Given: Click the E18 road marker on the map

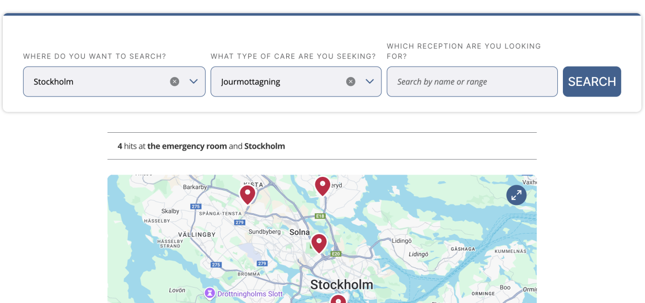Looking at the screenshot, I should [x=320, y=216].
